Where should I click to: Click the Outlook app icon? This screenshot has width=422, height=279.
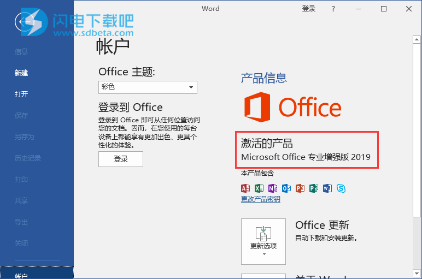(286, 188)
